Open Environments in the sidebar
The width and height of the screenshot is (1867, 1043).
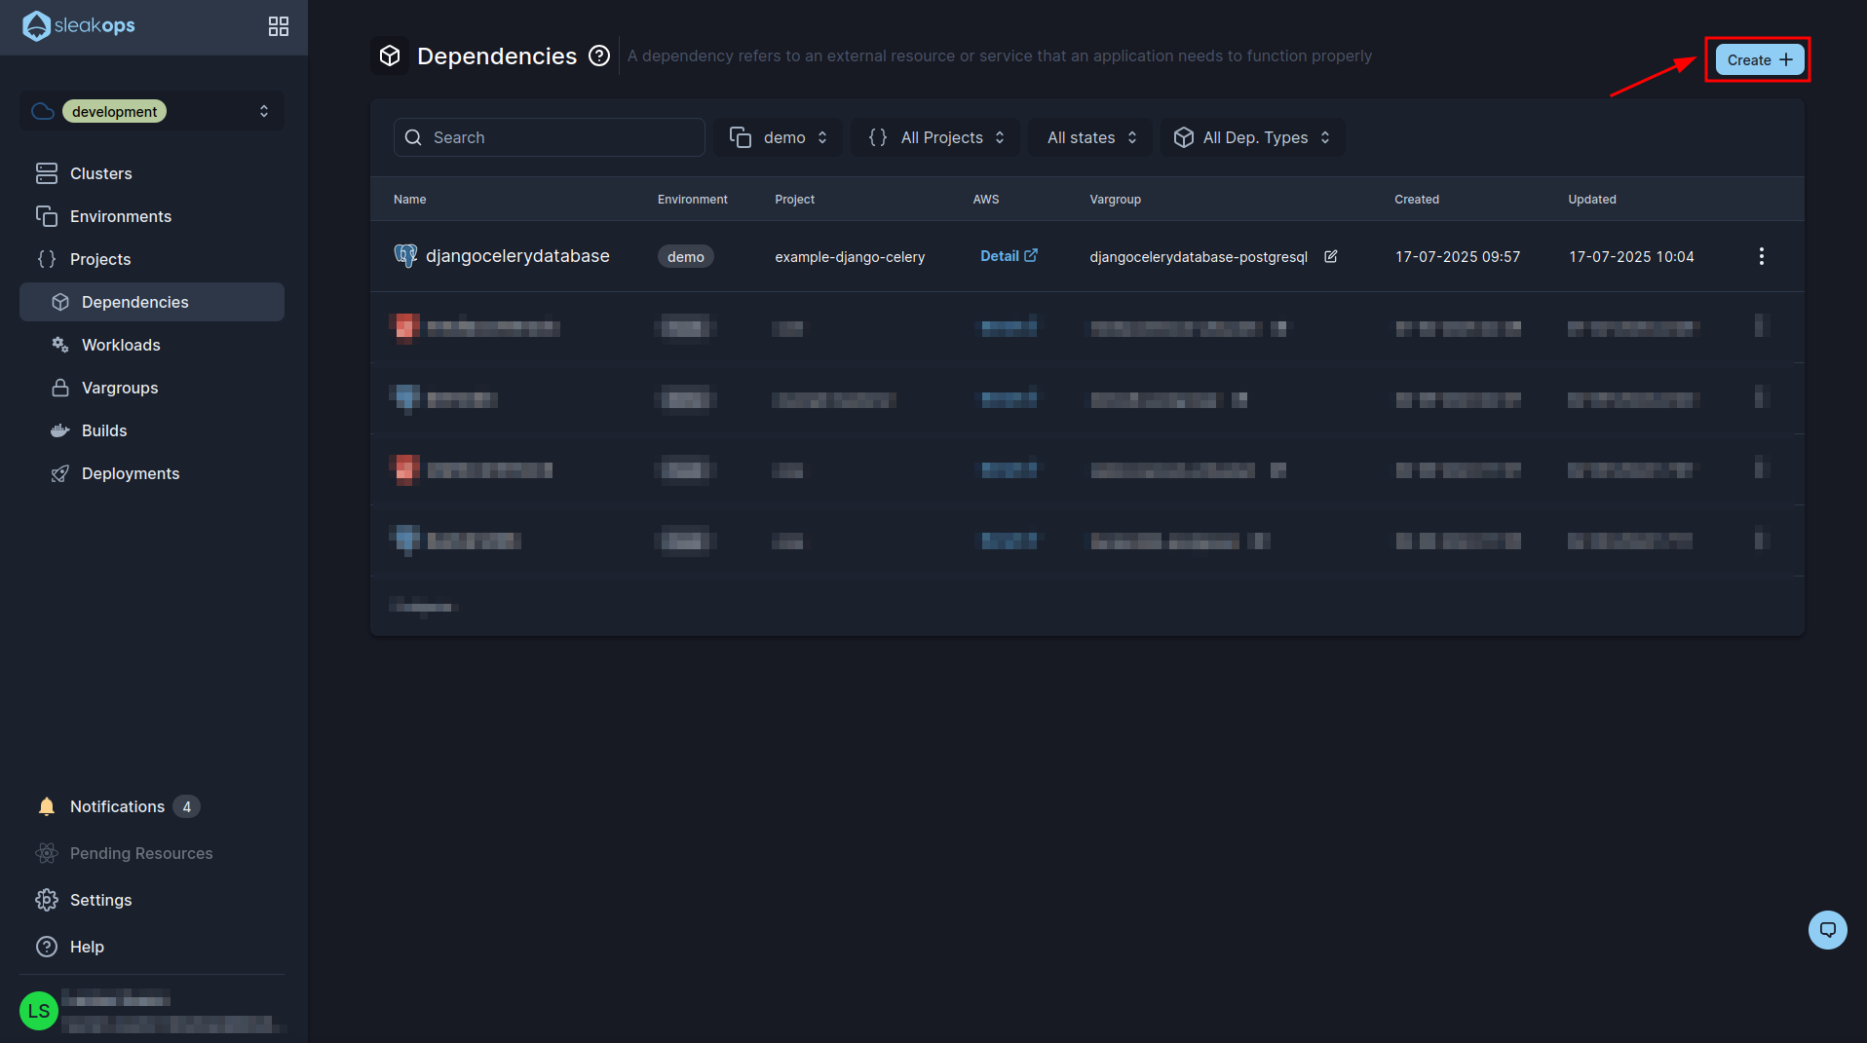pyautogui.click(x=152, y=216)
